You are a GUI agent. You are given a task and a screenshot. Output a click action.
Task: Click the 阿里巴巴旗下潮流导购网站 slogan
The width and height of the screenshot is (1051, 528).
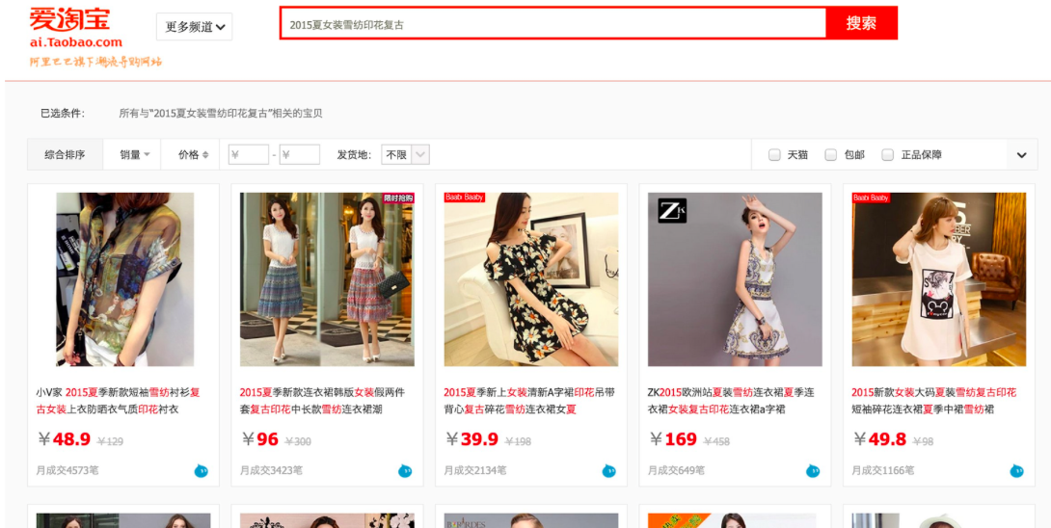click(95, 62)
